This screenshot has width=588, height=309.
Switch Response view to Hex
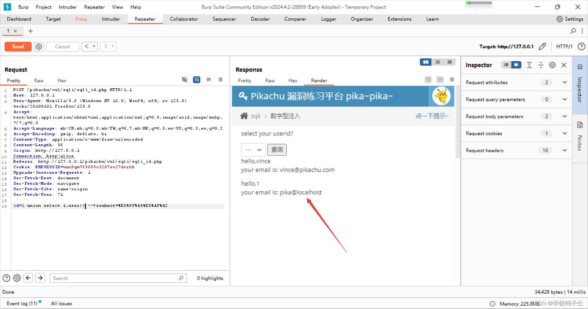click(x=293, y=81)
